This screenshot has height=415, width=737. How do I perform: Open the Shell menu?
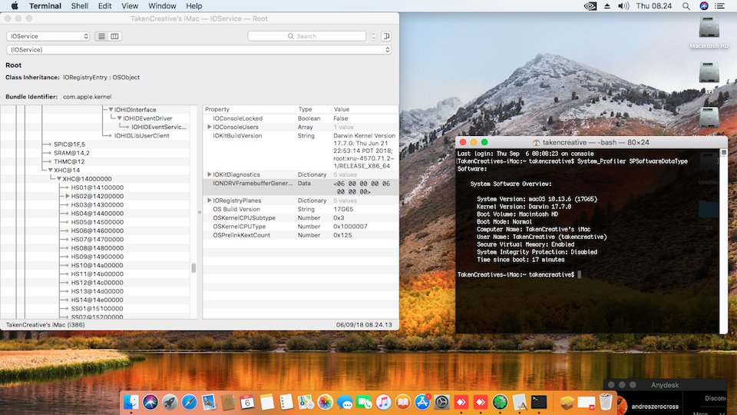point(79,5)
